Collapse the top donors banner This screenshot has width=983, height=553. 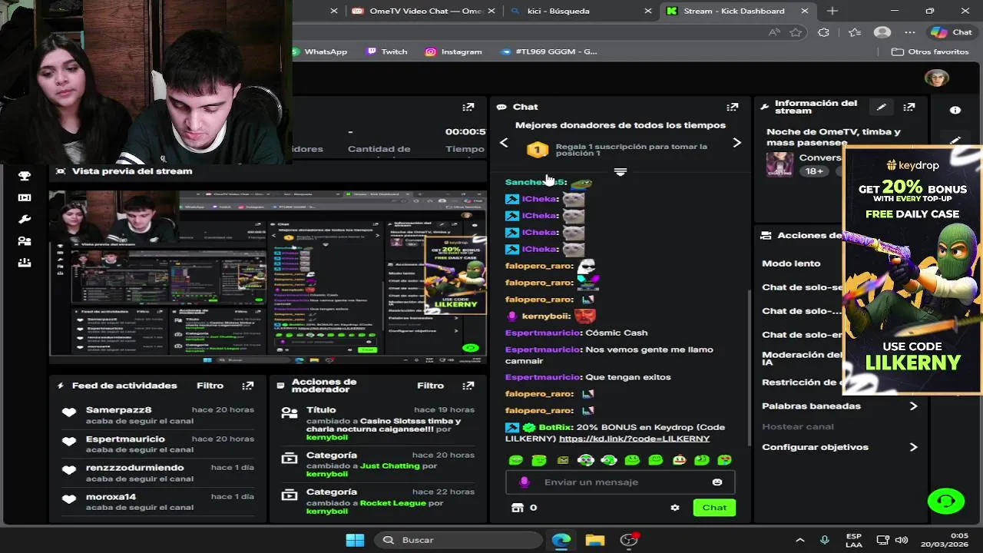(621, 172)
